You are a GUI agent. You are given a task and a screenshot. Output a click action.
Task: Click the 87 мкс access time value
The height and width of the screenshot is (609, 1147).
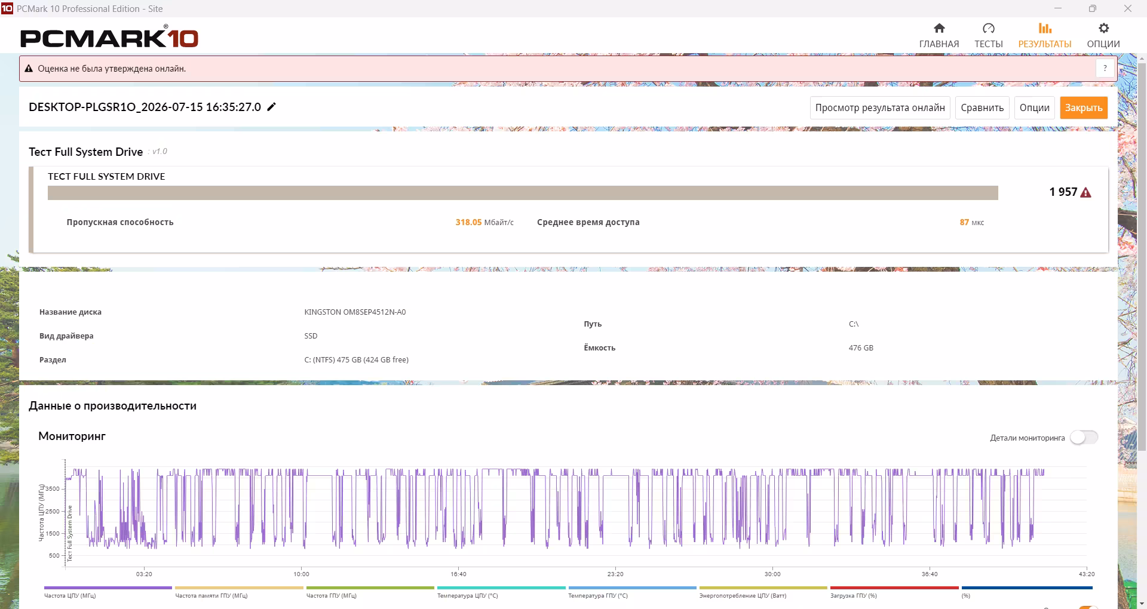972,222
